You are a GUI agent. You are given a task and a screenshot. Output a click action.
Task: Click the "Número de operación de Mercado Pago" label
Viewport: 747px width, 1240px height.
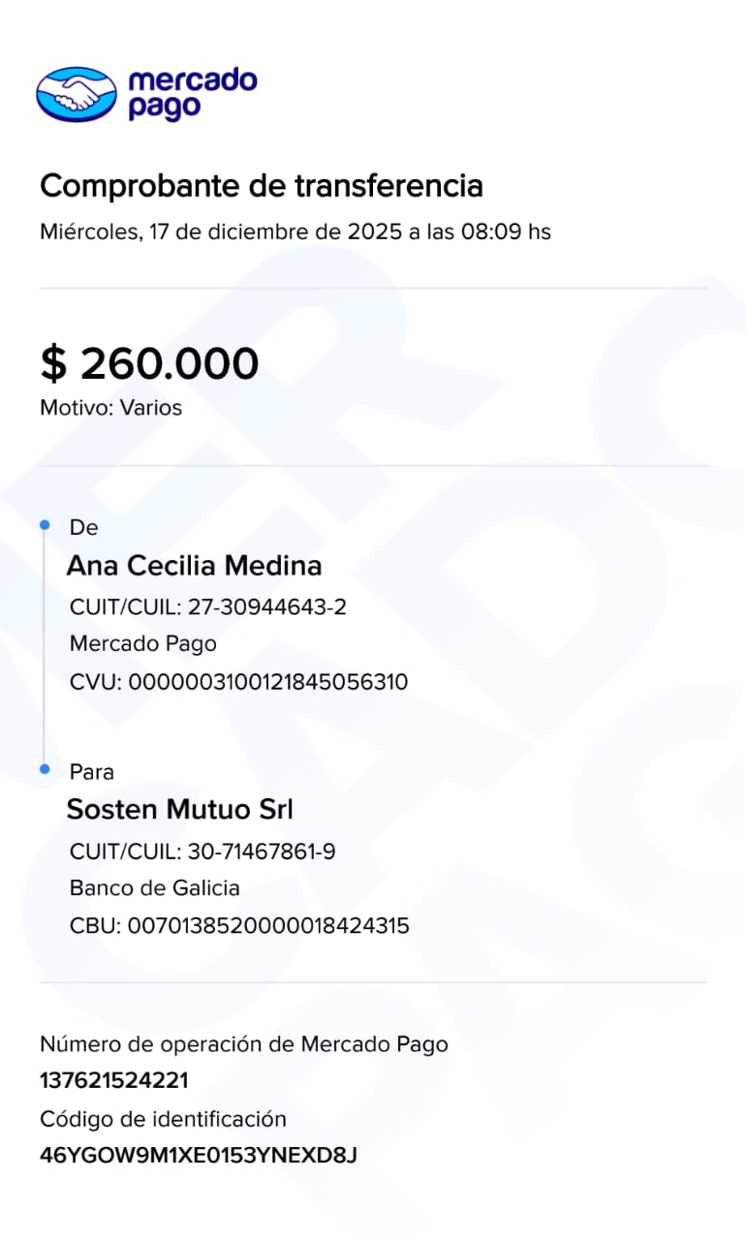[x=243, y=1044]
